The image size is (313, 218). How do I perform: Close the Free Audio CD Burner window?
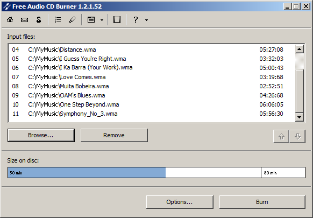click(x=306, y=6)
